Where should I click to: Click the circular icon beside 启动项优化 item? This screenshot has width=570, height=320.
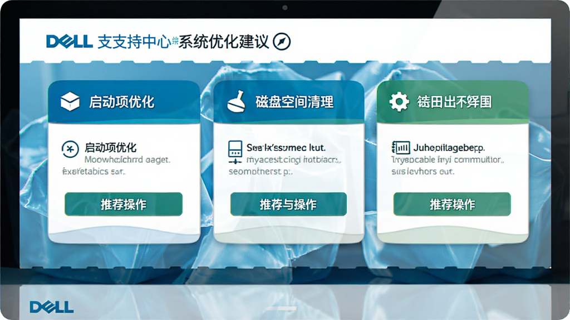[70, 149]
